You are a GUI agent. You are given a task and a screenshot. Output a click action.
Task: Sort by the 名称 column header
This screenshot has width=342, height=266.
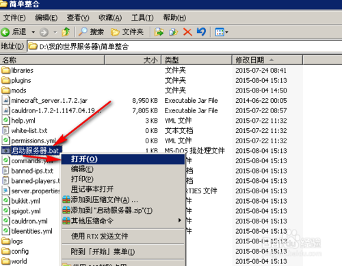coord(52,60)
